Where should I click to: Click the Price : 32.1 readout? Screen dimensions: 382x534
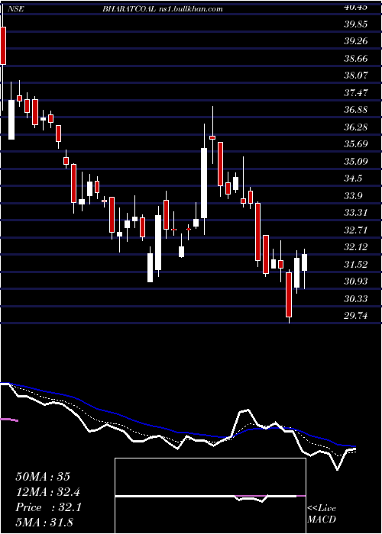(x=49, y=508)
